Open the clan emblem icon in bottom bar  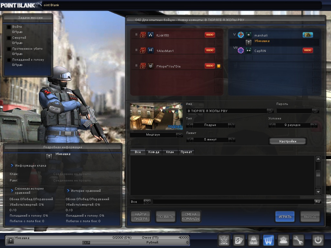click(x=224, y=240)
